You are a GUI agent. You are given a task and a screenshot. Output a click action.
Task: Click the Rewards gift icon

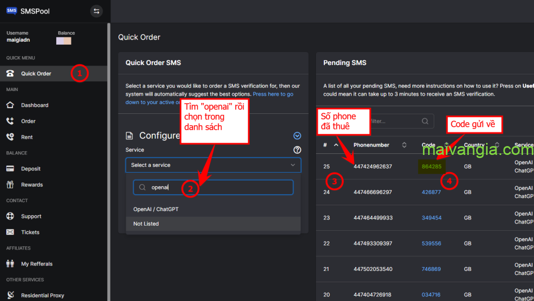[x=10, y=185]
